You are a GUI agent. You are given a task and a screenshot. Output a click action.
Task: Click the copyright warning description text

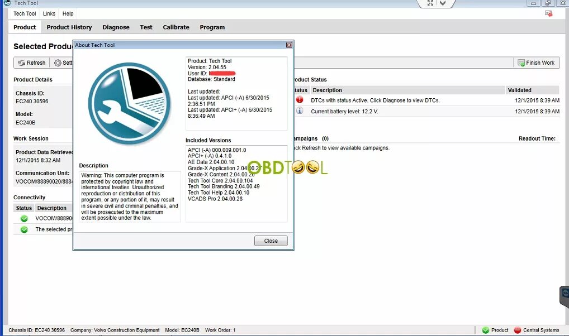(x=130, y=196)
